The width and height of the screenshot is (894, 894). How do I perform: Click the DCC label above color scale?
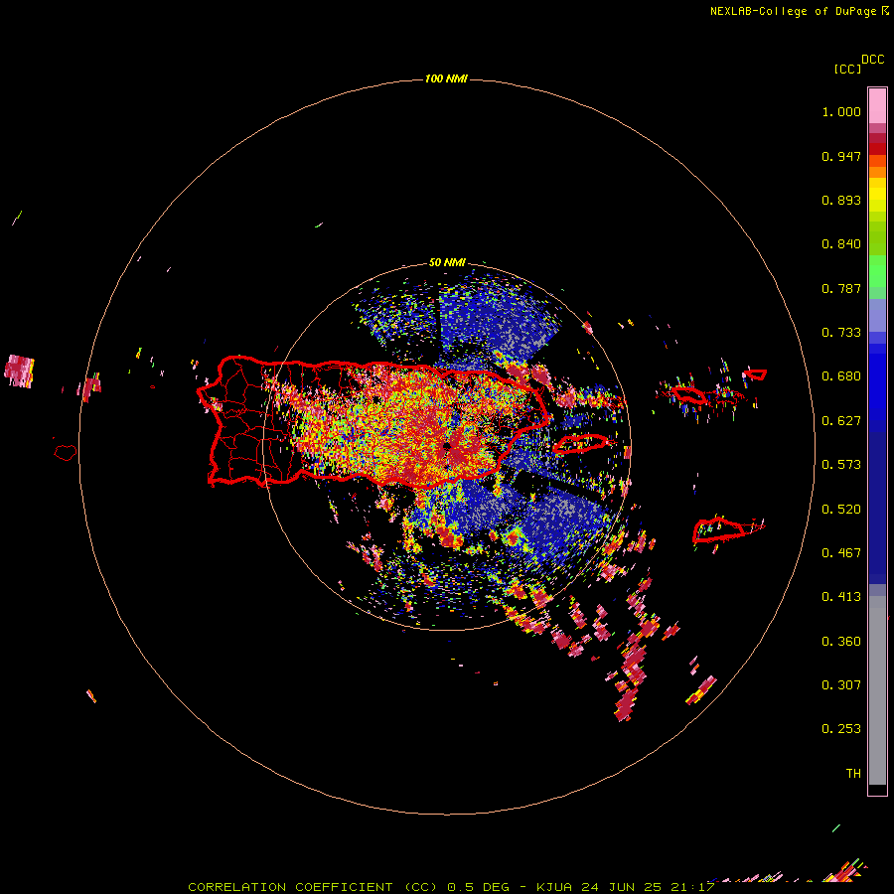click(873, 60)
